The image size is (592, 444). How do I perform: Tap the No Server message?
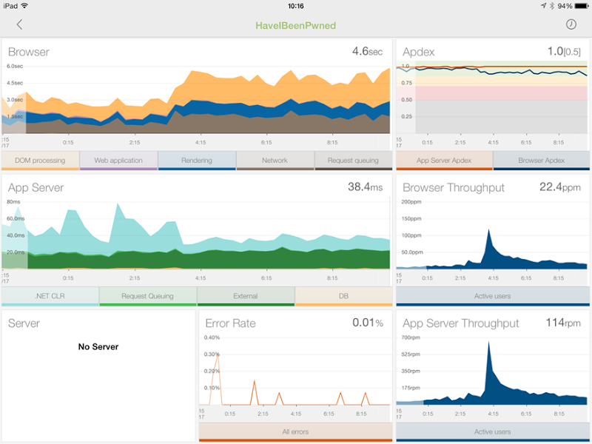(x=98, y=346)
